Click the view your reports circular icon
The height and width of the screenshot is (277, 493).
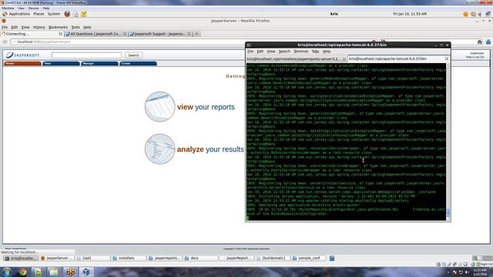tap(159, 107)
